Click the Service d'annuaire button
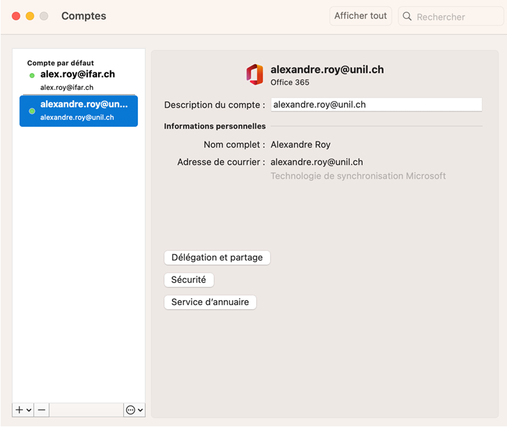Image resolution: width=507 pixels, height=427 pixels. click(210, 302)
